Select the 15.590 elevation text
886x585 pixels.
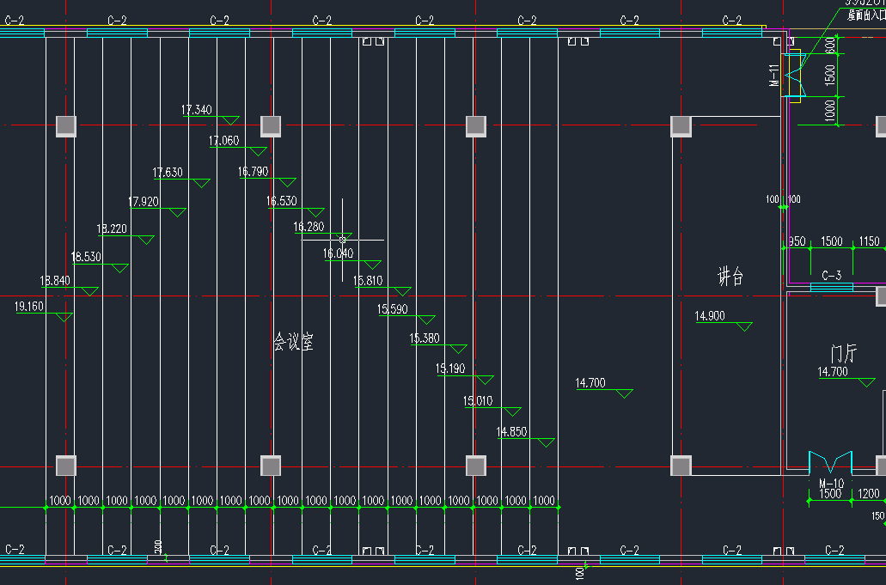click(393, 309)
